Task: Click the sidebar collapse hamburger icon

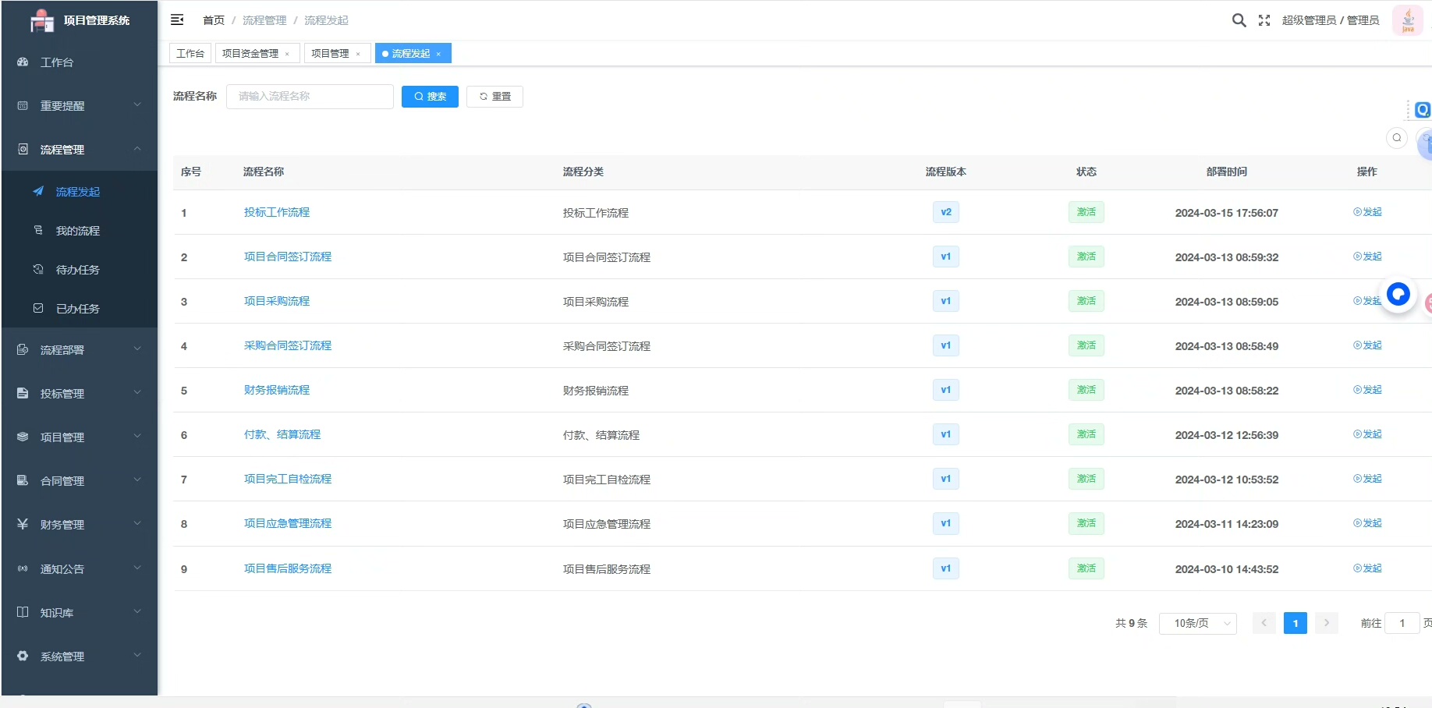Action: [177, 19]
